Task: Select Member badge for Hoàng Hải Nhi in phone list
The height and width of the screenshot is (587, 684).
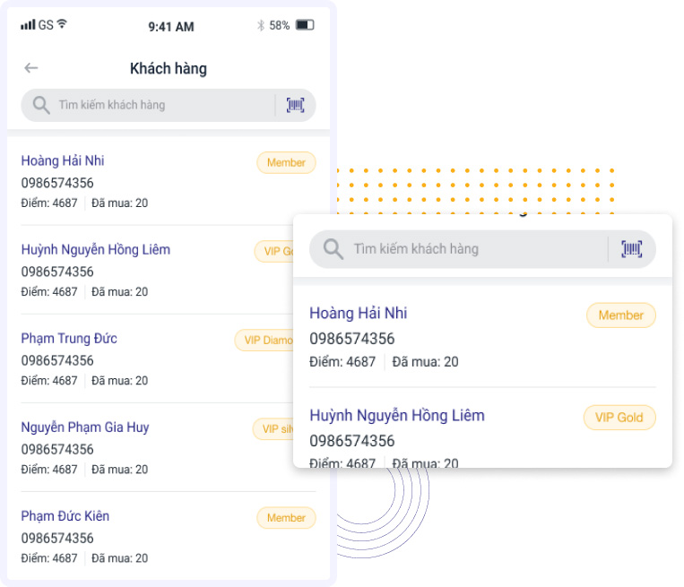Action: point(286,162)
